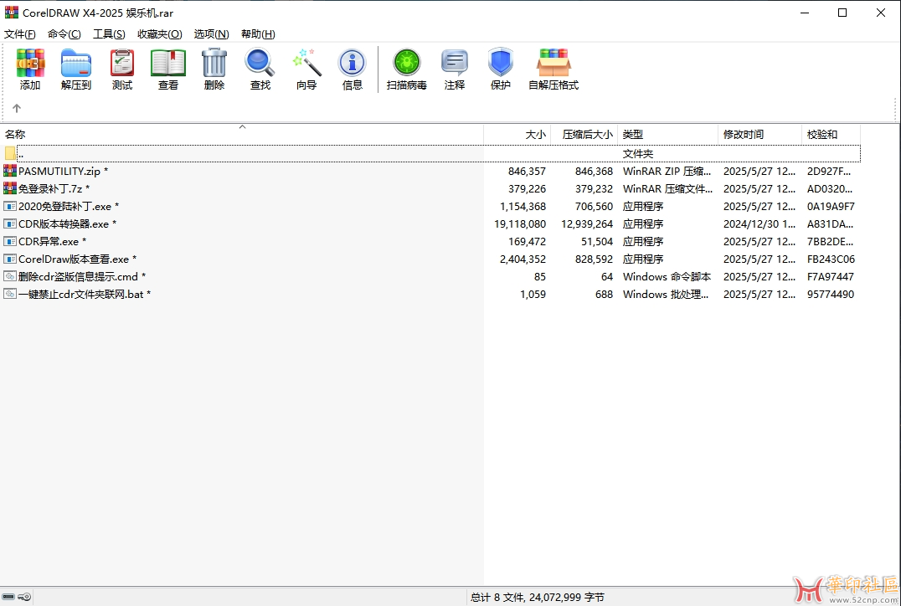The height and width of the screenshot is (606, 901).
Task: Click the WinRAR title bar app icon
Action: pyautogui.click(x=12, y=12)
